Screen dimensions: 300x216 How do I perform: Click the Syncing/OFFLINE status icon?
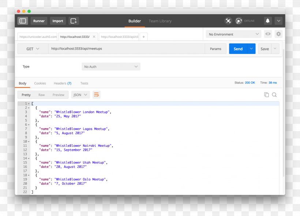(x=239, y=21)
